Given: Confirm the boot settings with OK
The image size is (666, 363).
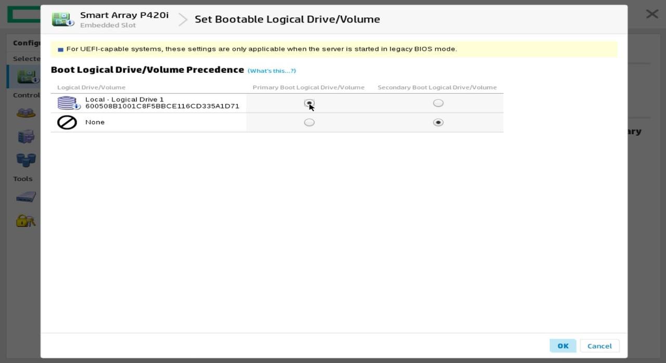Looking at the screenshot, I should 562,346.
